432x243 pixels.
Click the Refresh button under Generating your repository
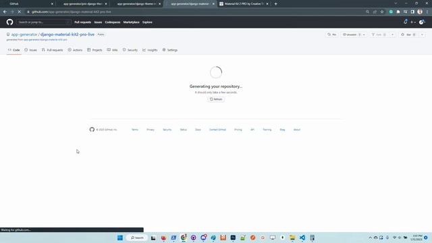click(216, 99)
